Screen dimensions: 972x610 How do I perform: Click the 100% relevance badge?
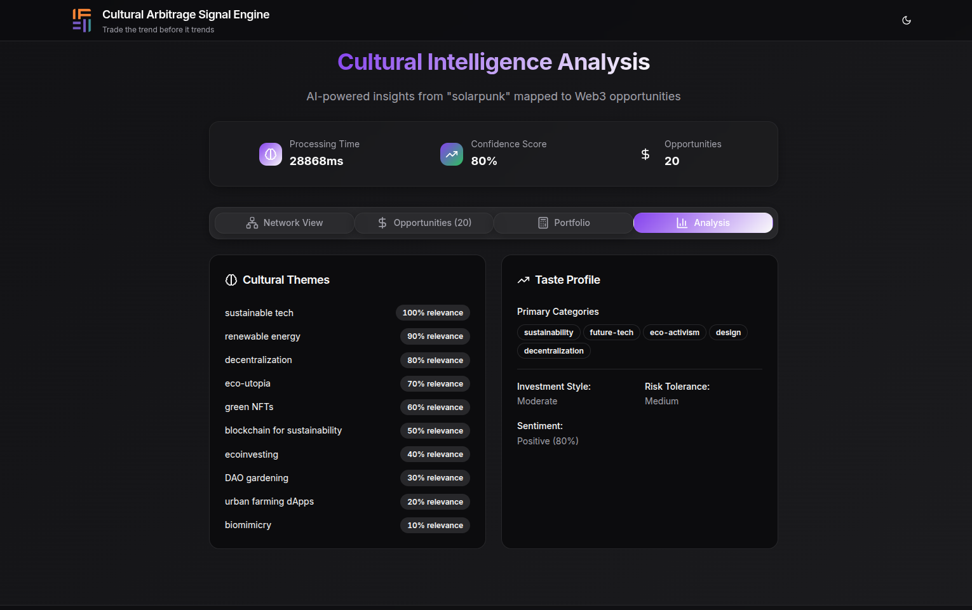pos(433,313)
